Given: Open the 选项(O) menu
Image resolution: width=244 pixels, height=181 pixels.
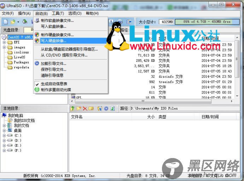Looking at the screenshot, I should point(75,13).
